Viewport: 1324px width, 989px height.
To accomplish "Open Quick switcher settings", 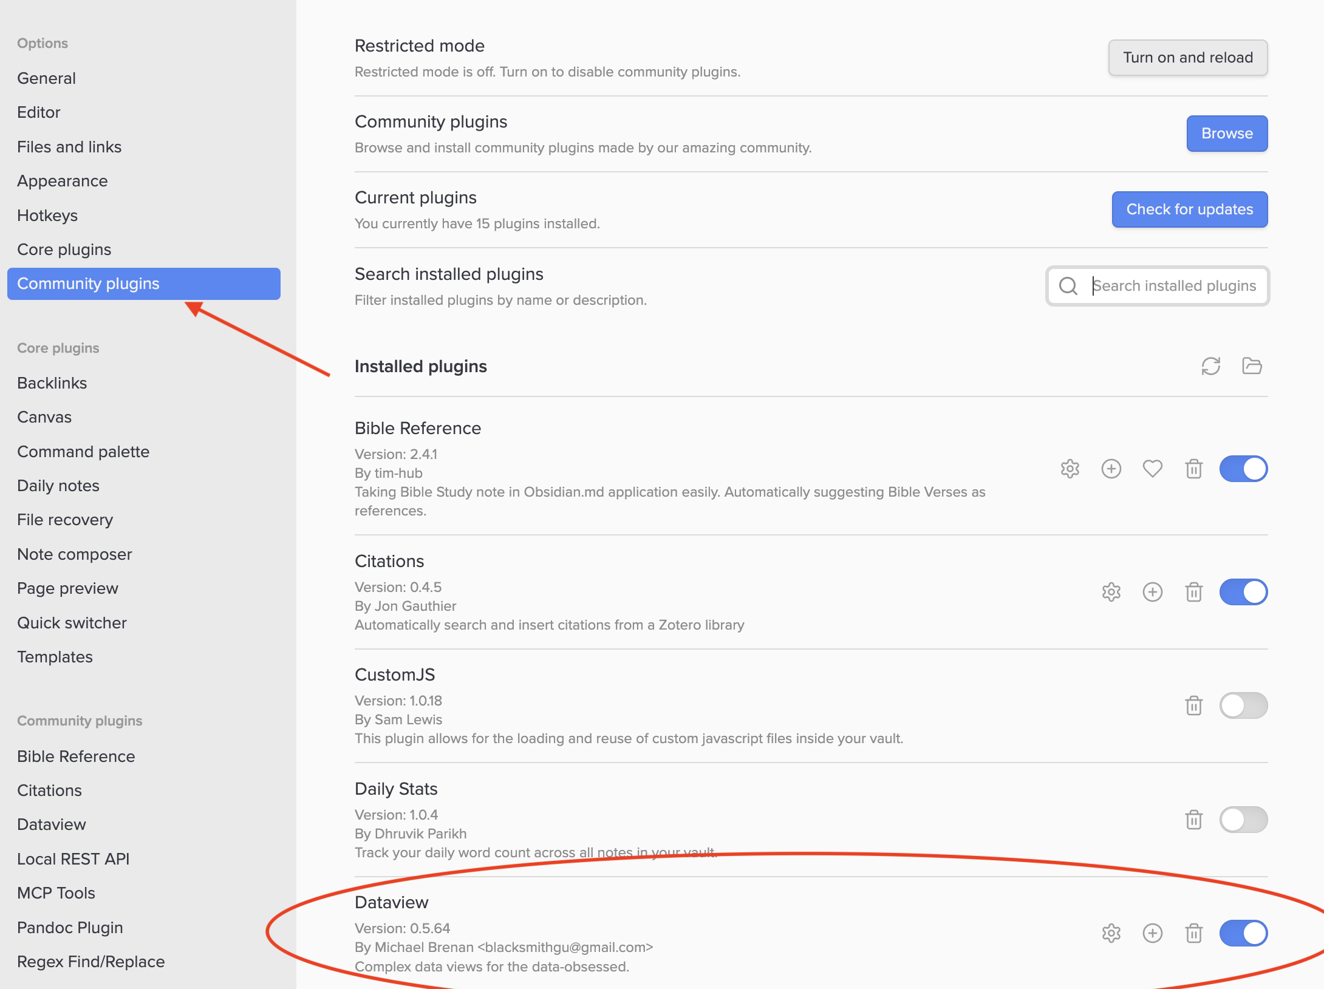I will point(143,623).
